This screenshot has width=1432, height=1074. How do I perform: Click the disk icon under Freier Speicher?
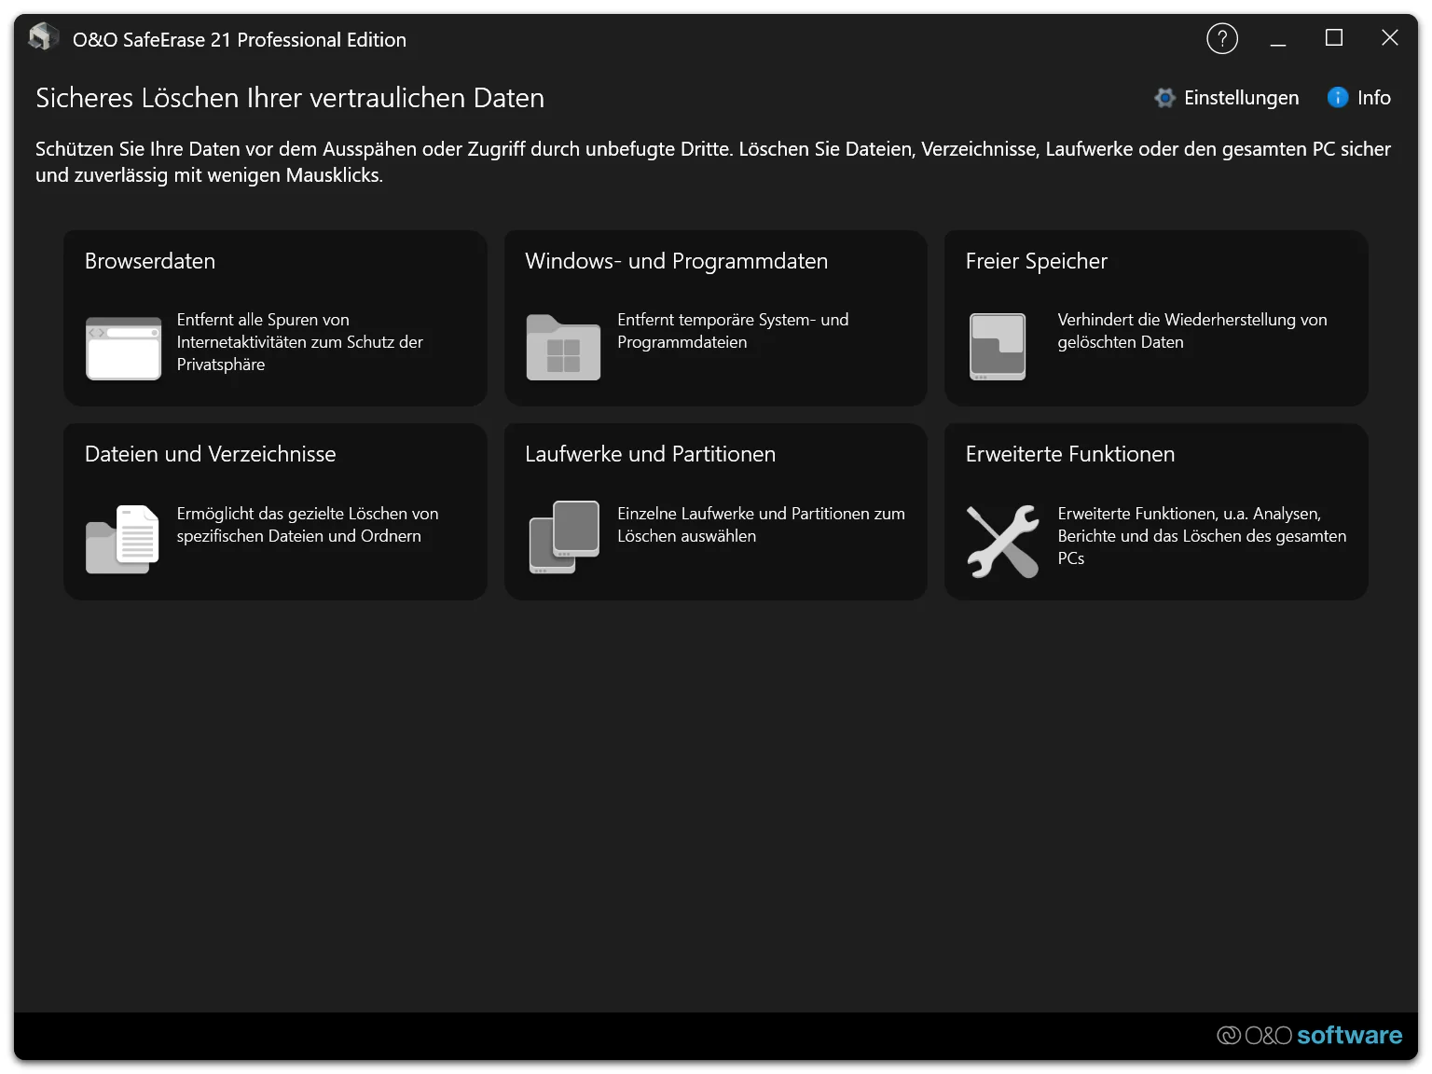coord(998,347)
